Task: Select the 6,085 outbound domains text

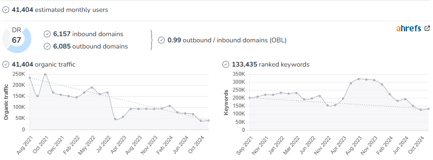Action: coord(90,46)
